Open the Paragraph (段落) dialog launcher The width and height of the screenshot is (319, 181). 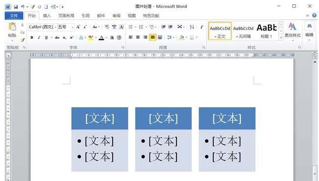coord(203,47)
